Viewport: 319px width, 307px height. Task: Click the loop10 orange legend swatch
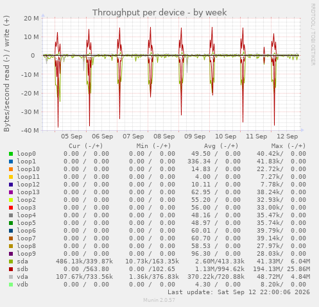point(11,169)
